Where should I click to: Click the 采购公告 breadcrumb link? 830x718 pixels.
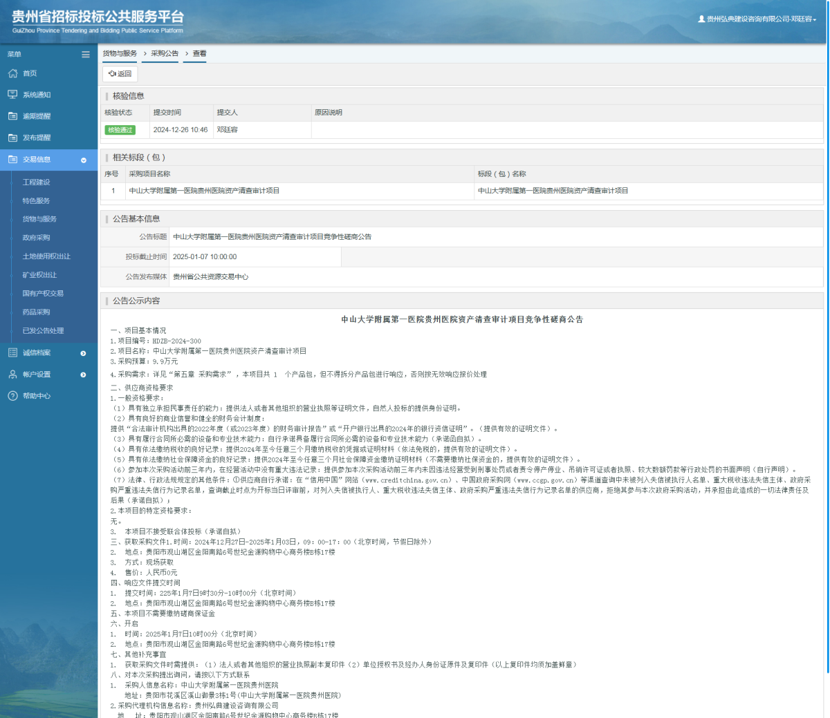point(165,54)
